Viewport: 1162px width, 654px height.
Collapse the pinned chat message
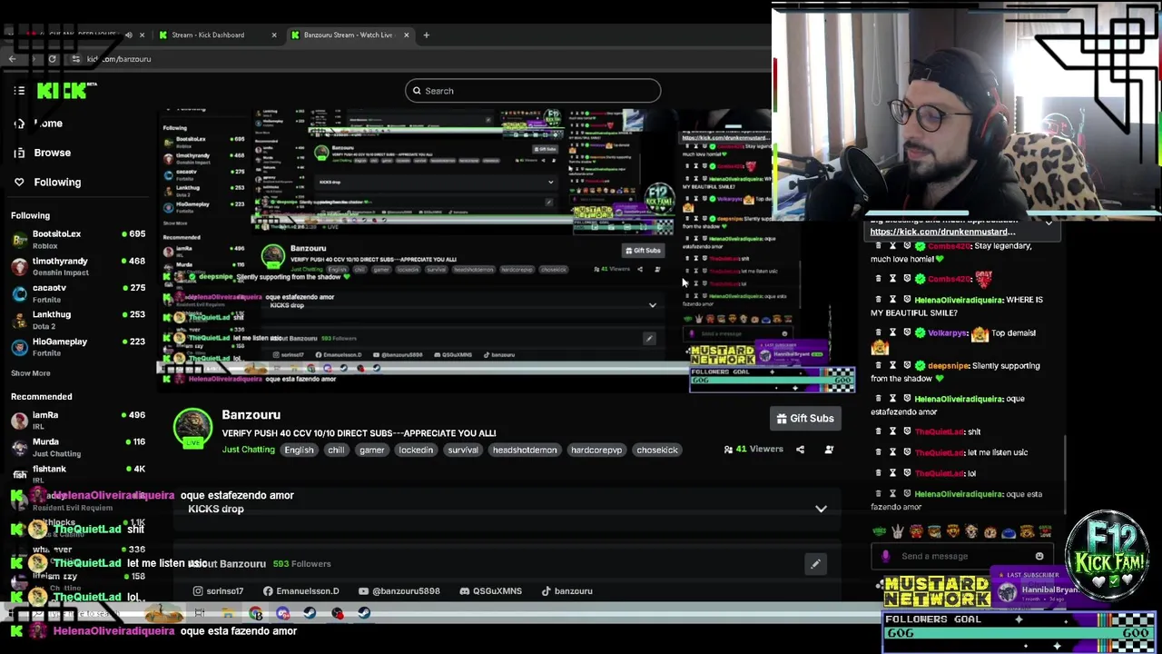click(1049, 223)
